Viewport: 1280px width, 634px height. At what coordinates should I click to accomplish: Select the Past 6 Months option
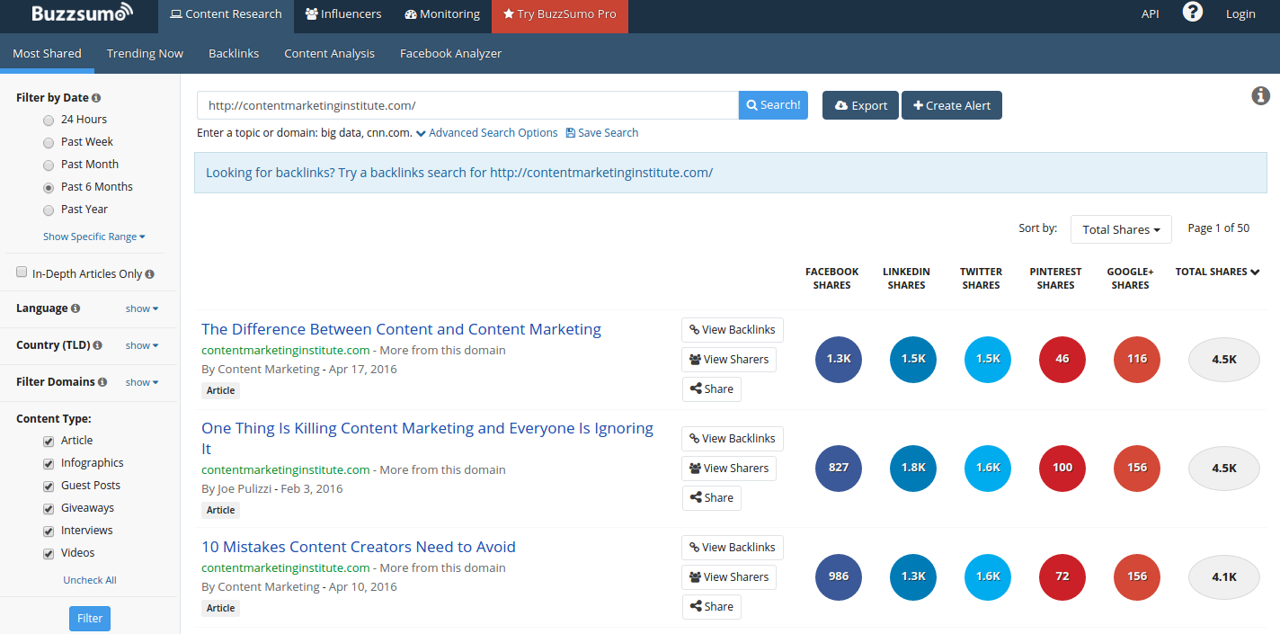[49, 187]
